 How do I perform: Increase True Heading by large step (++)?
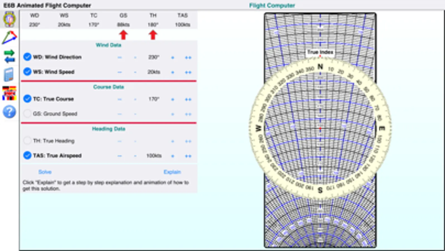(188, 141)
